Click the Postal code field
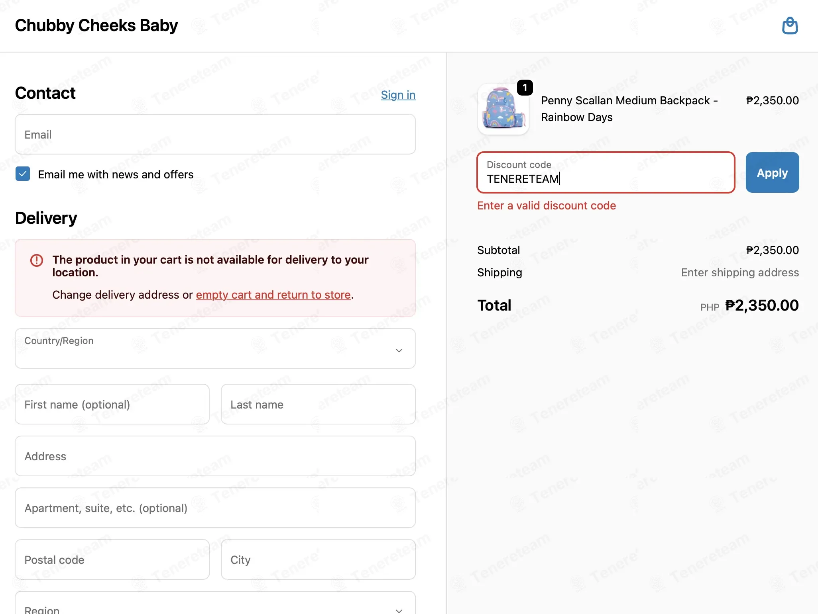Screen dimensions: 818x614 (x=112, y=559)
